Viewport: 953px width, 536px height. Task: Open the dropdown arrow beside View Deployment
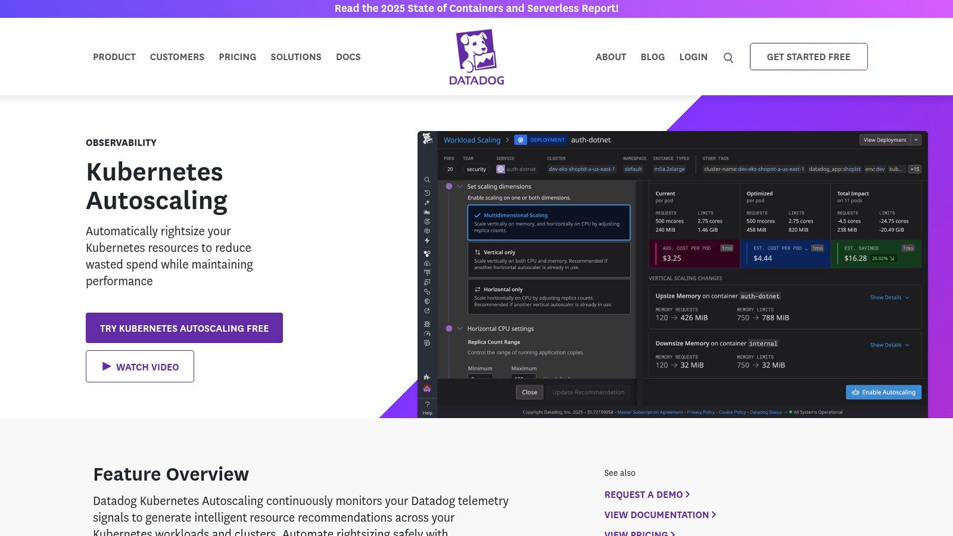916,140
